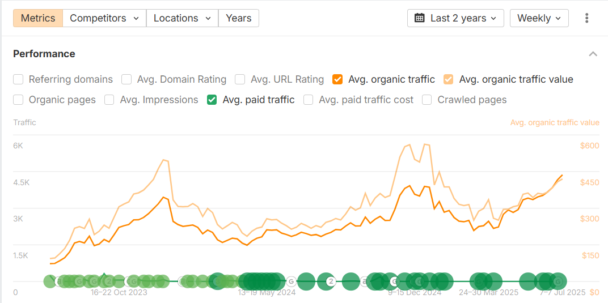Toggle Avg. organic traffic value checkbox
This screenshot has height=303, width=608.
(x=449, y=79)
